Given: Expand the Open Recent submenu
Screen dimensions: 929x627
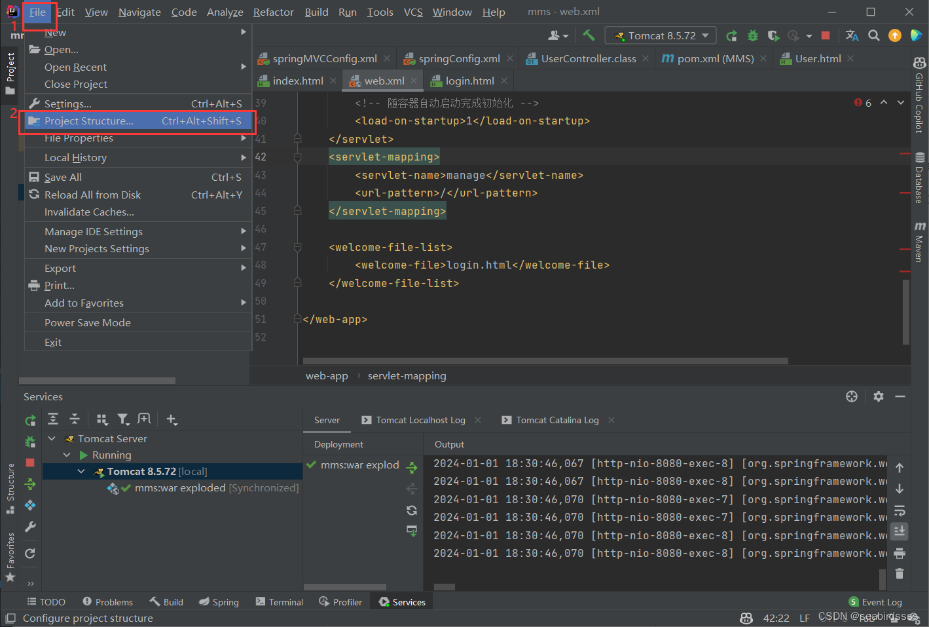Looking at the screenshot, I should 244,67.
